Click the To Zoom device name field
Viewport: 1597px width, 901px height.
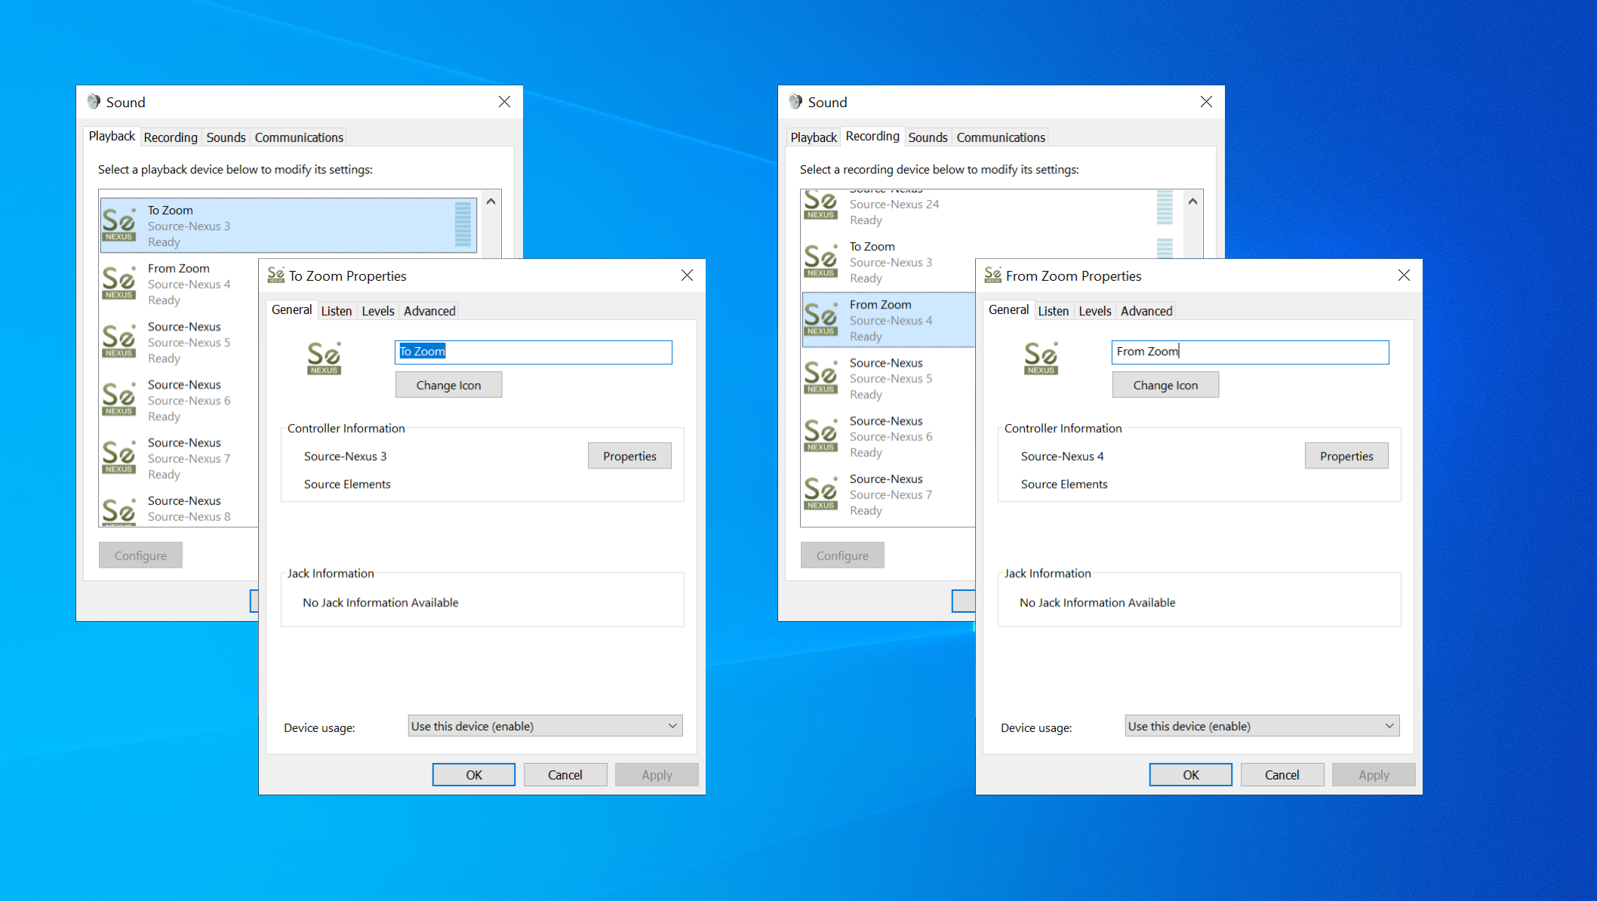coord(534,352)
